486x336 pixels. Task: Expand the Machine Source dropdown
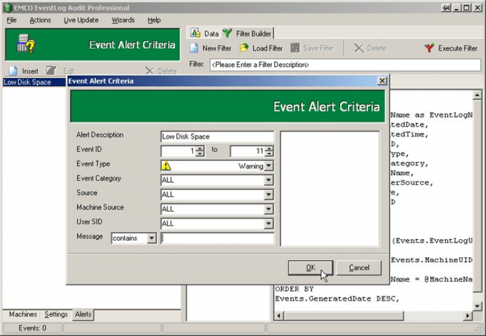tap(269, 209)
